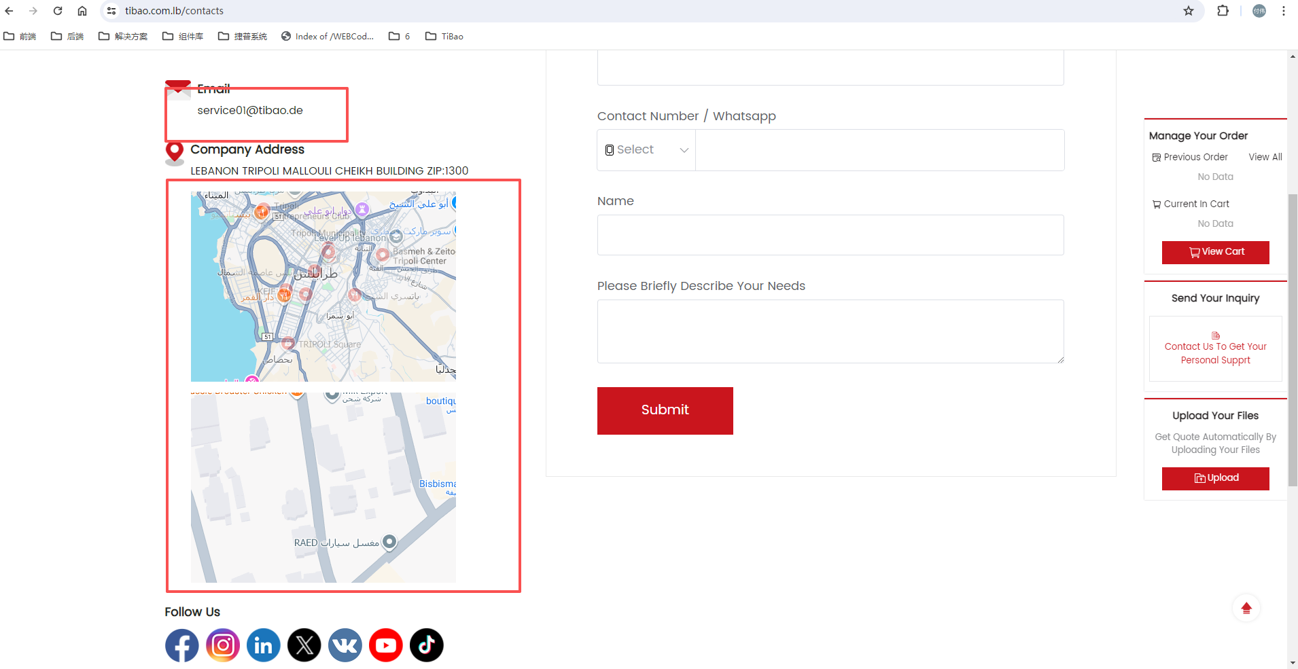Image resolution: width=1298 pixels, height=669 pixels.
Task: Open the LinkedIn social icon
Action: pos(264,645)
